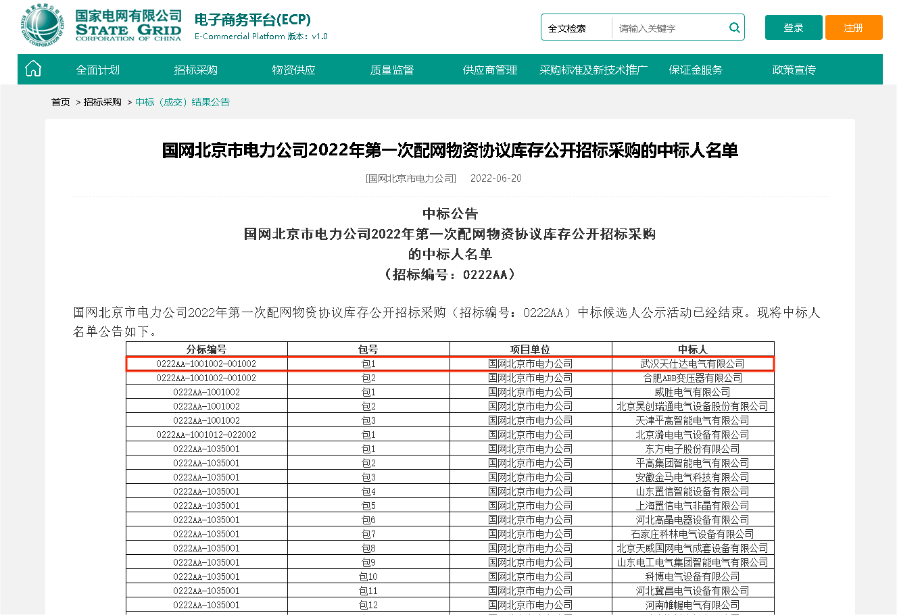Select cell 科博电气设备有限公司
Screen dimensions: 897x615
[693, 576]
